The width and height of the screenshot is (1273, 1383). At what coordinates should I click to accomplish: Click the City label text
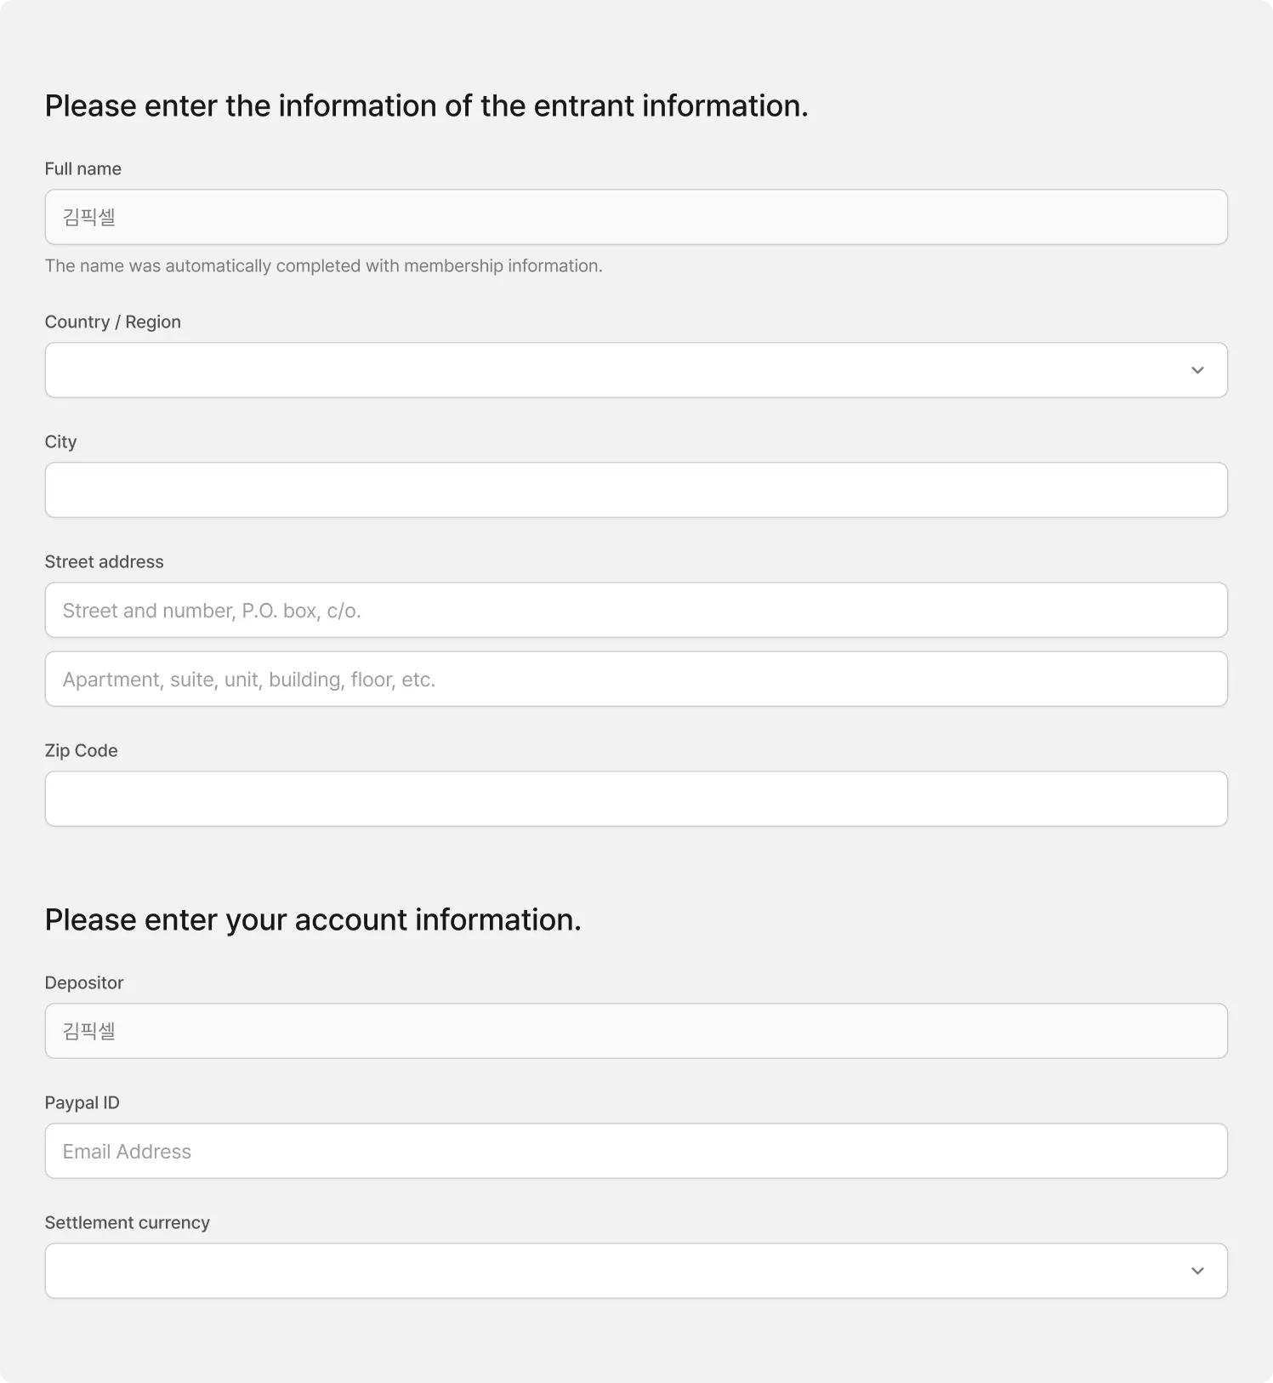(60, 441)
